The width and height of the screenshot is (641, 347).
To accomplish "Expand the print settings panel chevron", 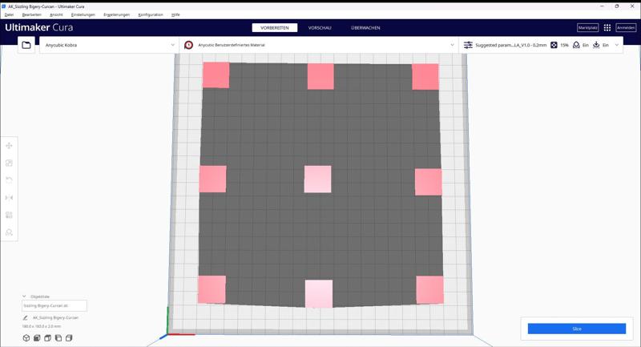I will [617, 45].
